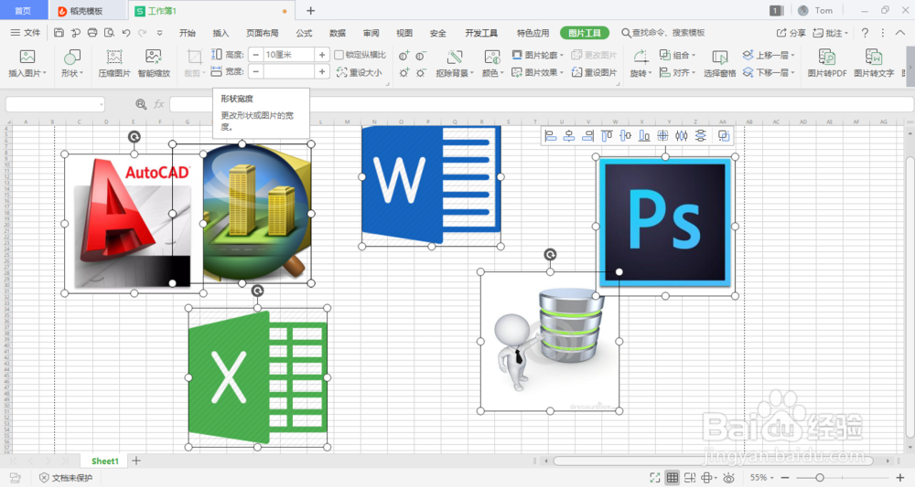Toggle eye protection mode in status bar
Screen dimensions: 915x487
(x=728, y=478)
